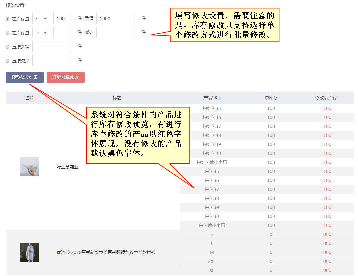Select SKU cell 白色37
This screenshot has height=276, width=358.
tap(212, 189)
